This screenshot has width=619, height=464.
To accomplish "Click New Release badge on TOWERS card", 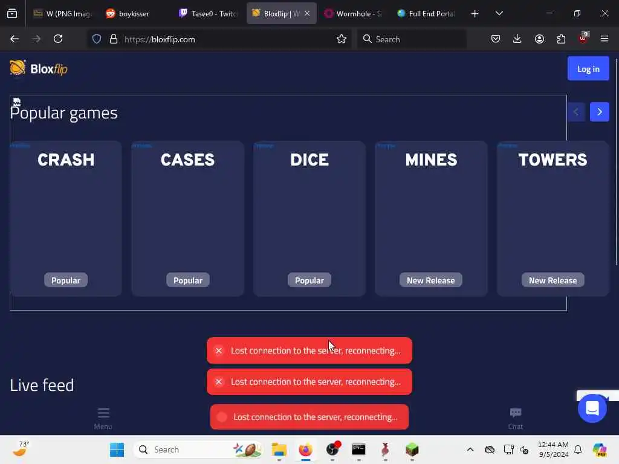I will point(553,280).
